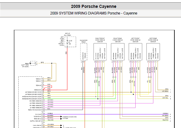Image resolution: width=181 pixels, height=128 pixels.
Task: Select the 'TERM 15 DIAGNOSIS' label
Action: [35, 110]
